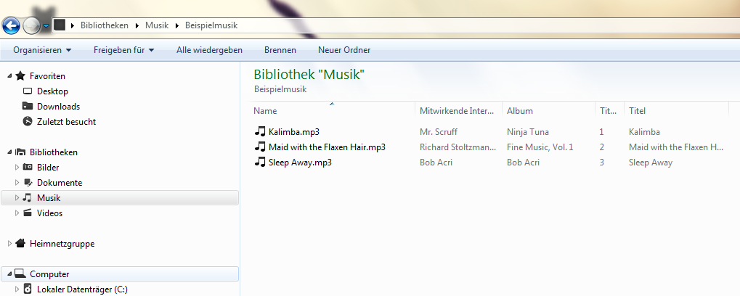Click the Downloads folder icon
740x296 pixels.
[x=28, y=106]
